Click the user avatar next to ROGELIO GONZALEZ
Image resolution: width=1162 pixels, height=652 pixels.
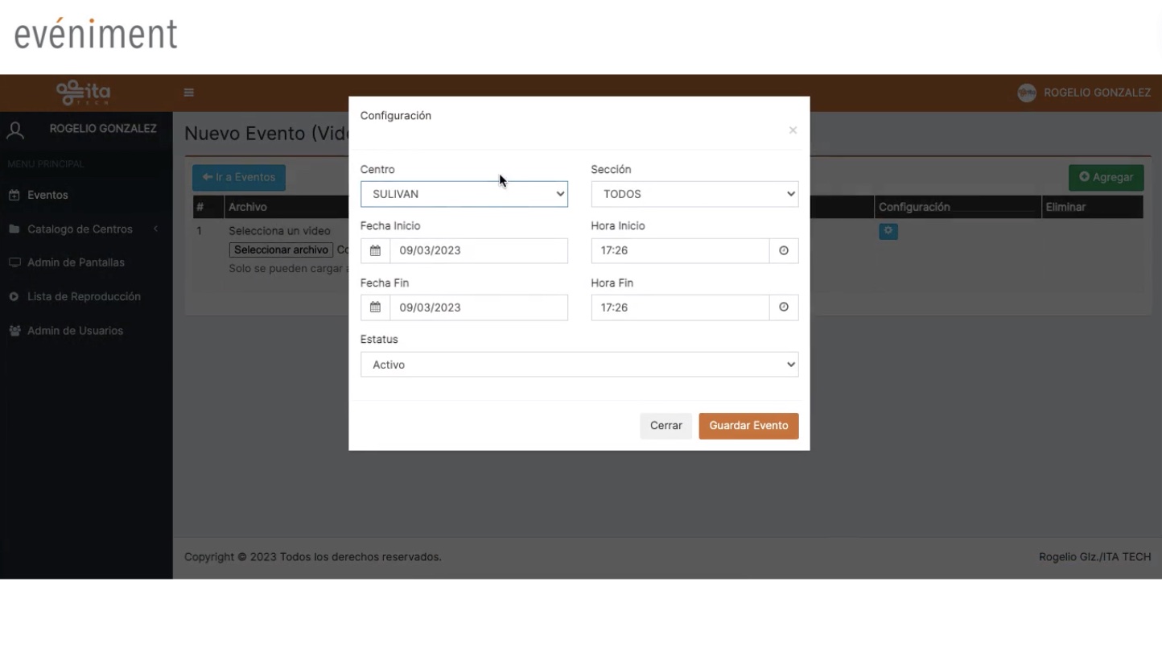click(x=1027, y=93)
